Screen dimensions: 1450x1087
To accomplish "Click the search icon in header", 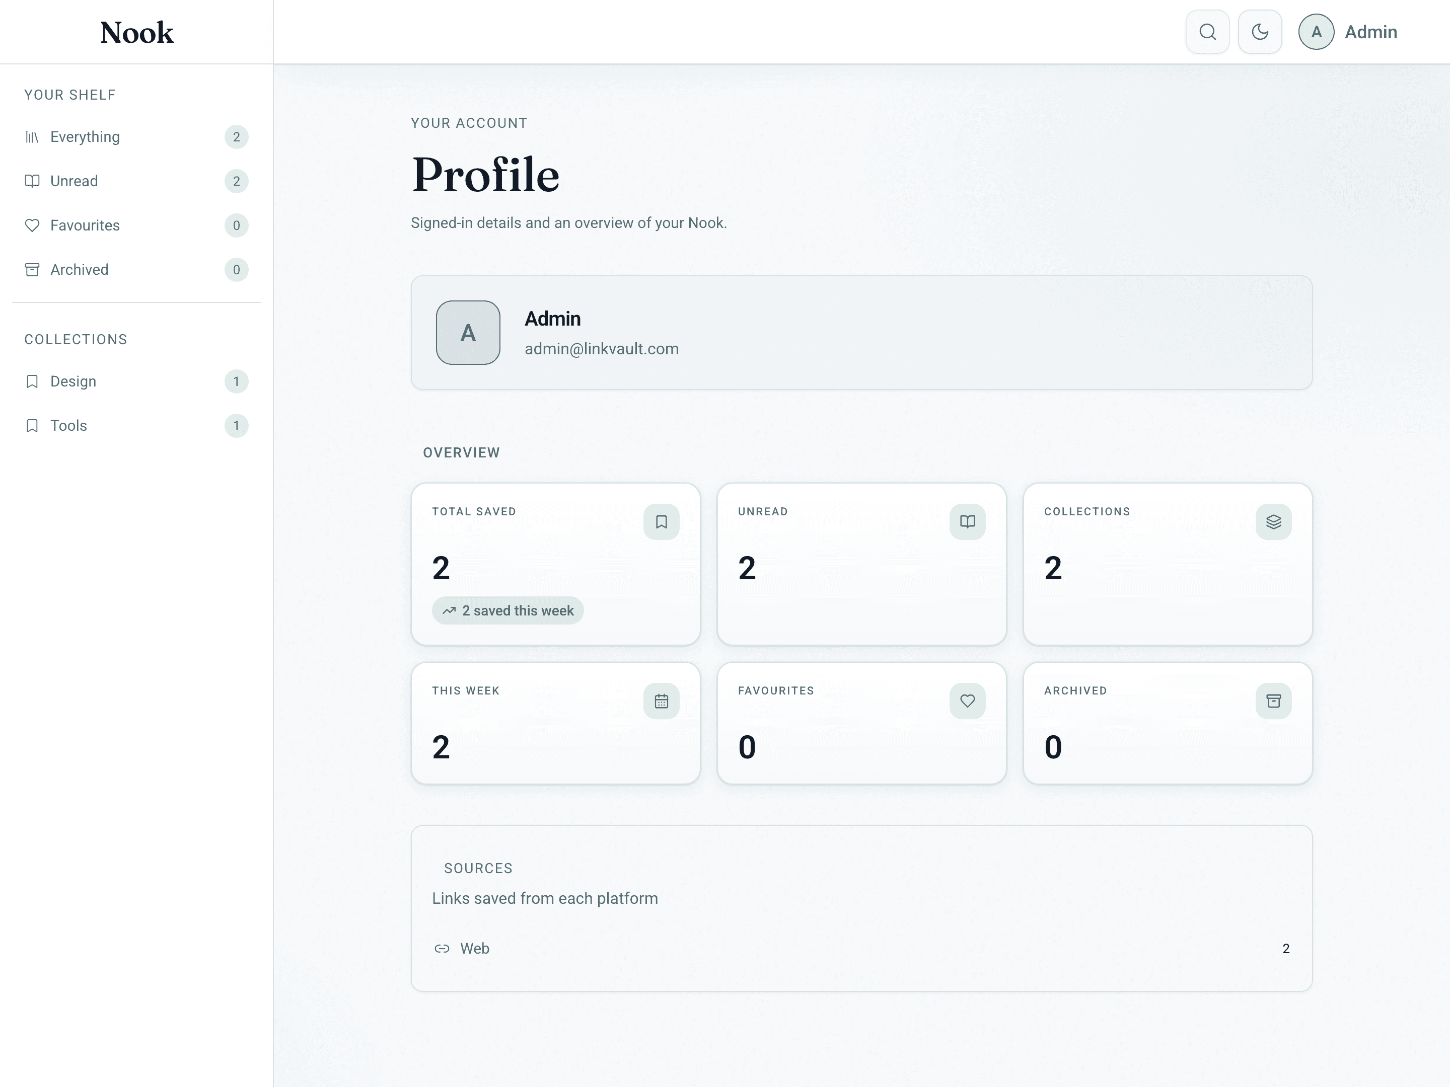I will [x=1207, y=32].
